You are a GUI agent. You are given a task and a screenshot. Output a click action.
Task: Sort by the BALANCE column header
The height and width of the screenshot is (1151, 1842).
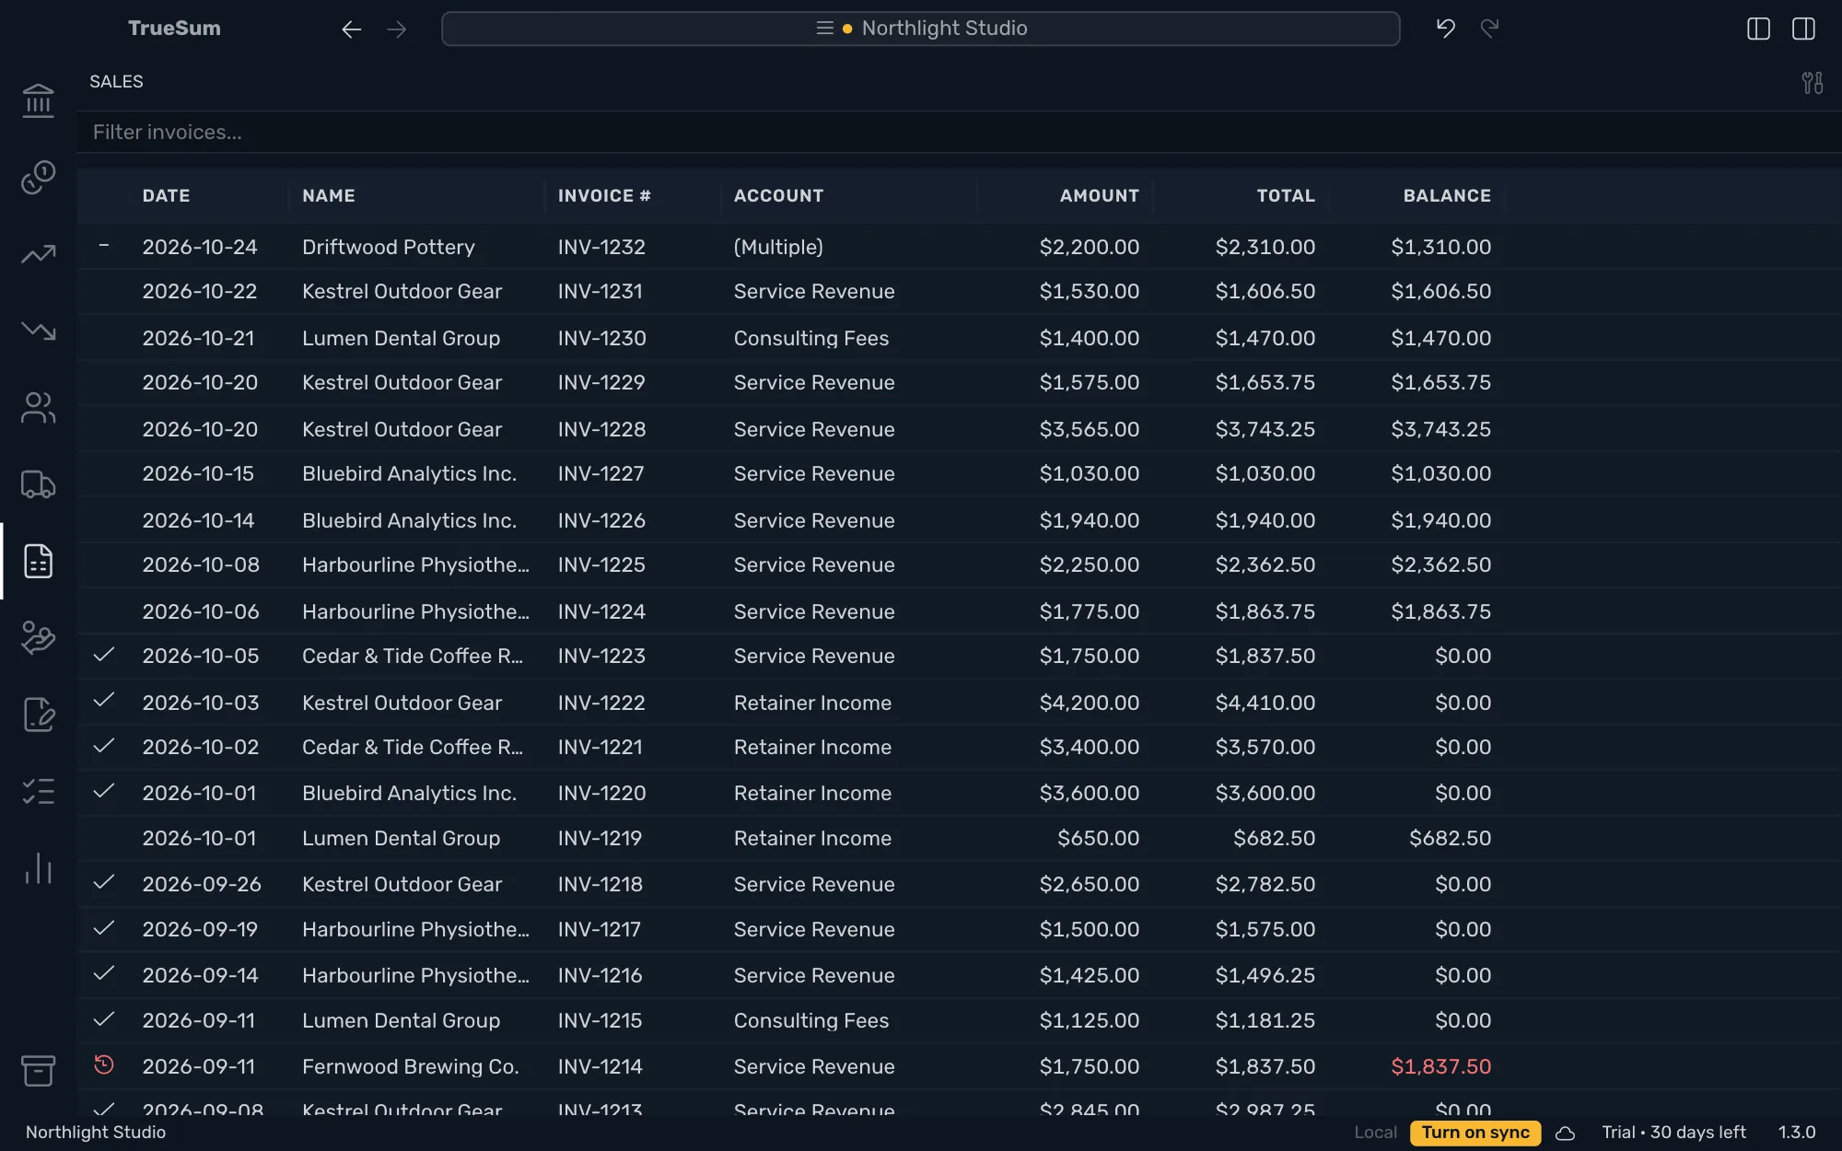point(1447,195)
